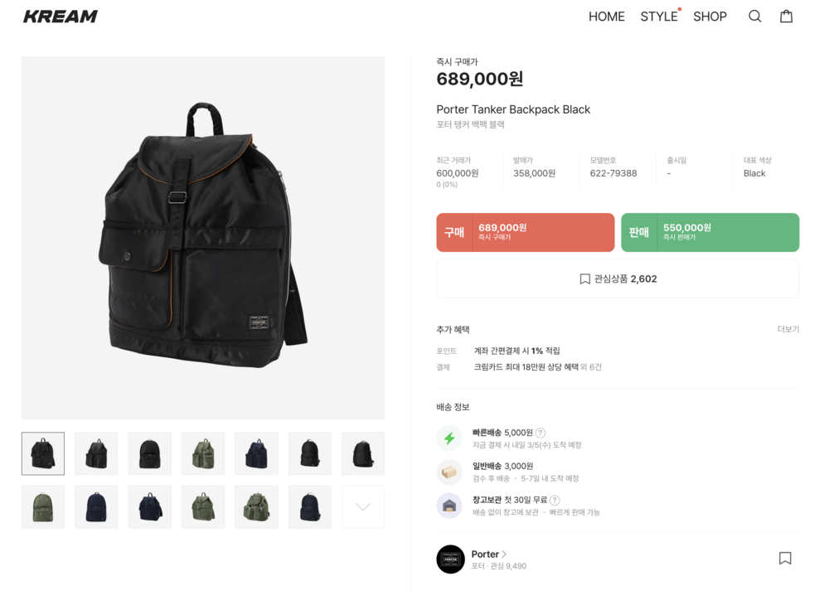Expand more thumbnails with the chevron down
The height and width of the screenshot is (591, 829).
(363, 507)
